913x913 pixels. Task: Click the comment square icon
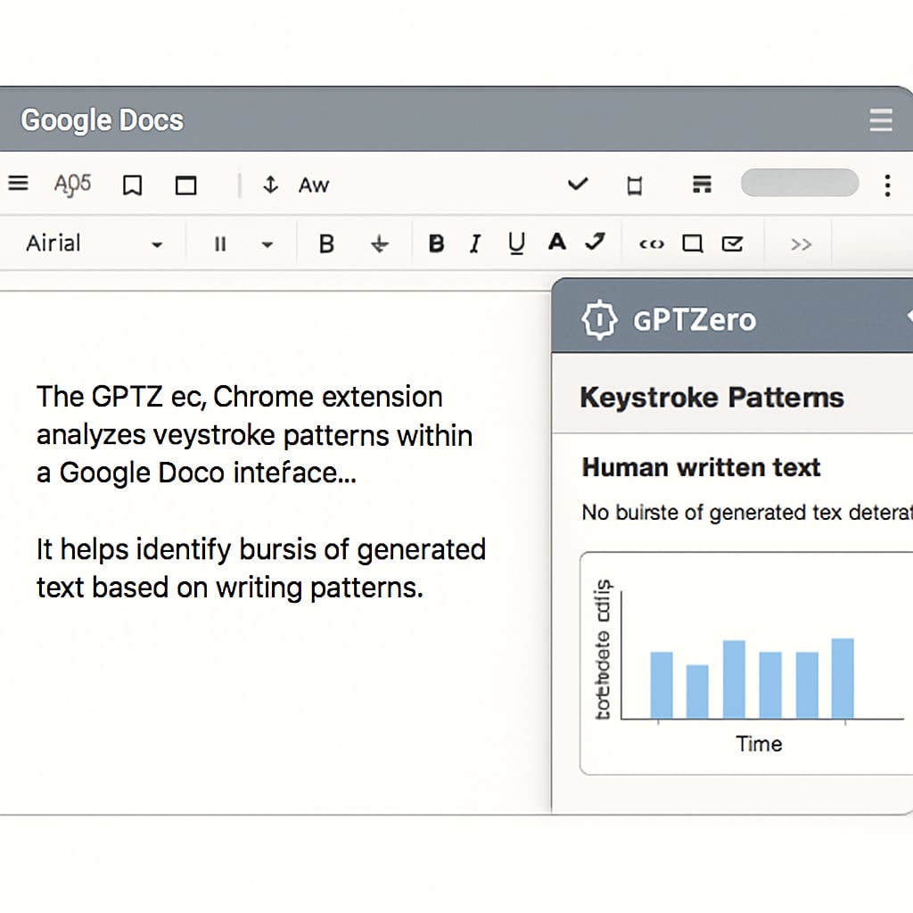pos(692,243)
